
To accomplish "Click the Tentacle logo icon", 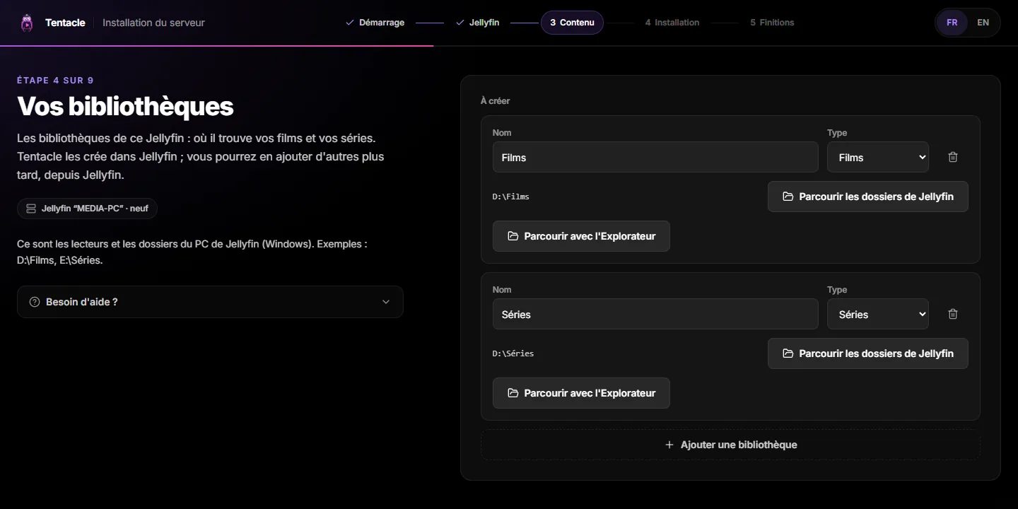I will 27,23.
